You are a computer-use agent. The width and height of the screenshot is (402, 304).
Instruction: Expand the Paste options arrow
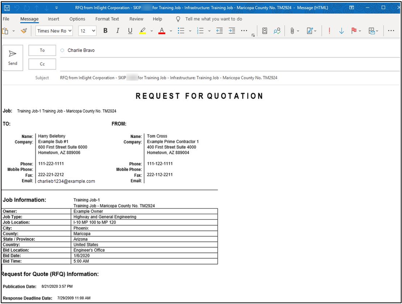pos(14,31)
